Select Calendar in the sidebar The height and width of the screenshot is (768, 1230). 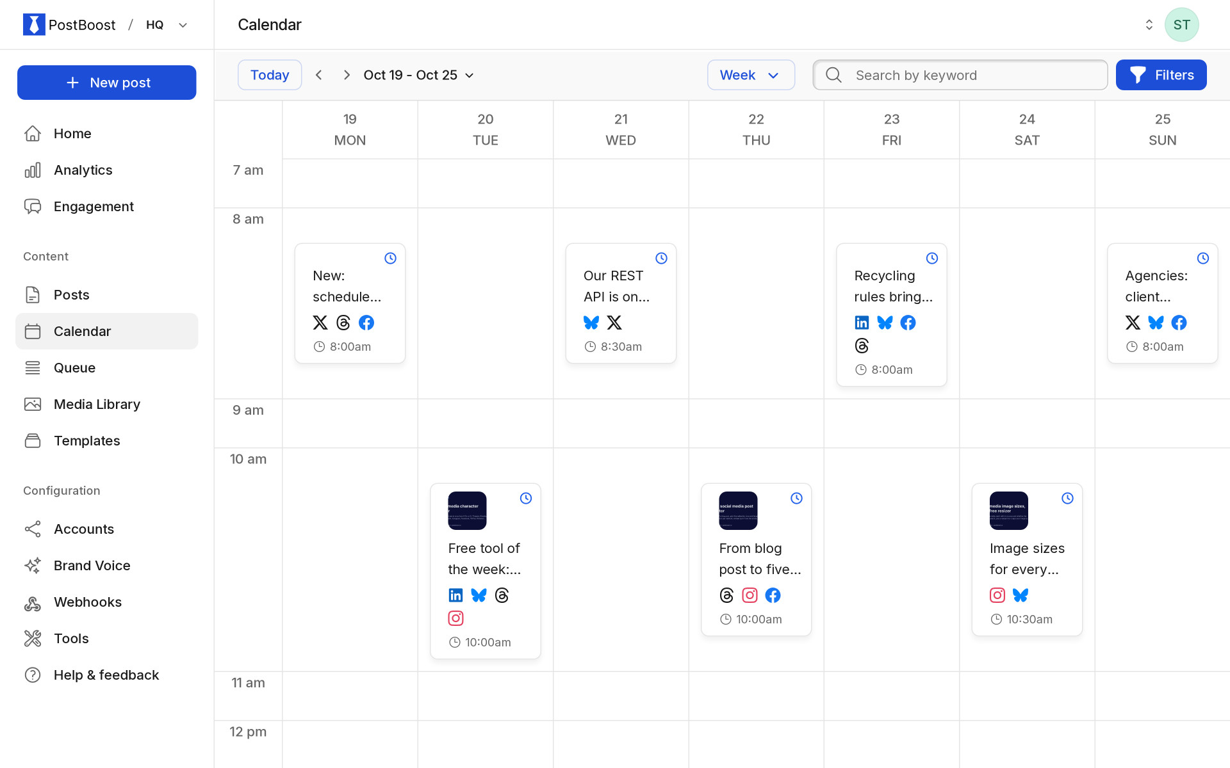click(107, 331)
